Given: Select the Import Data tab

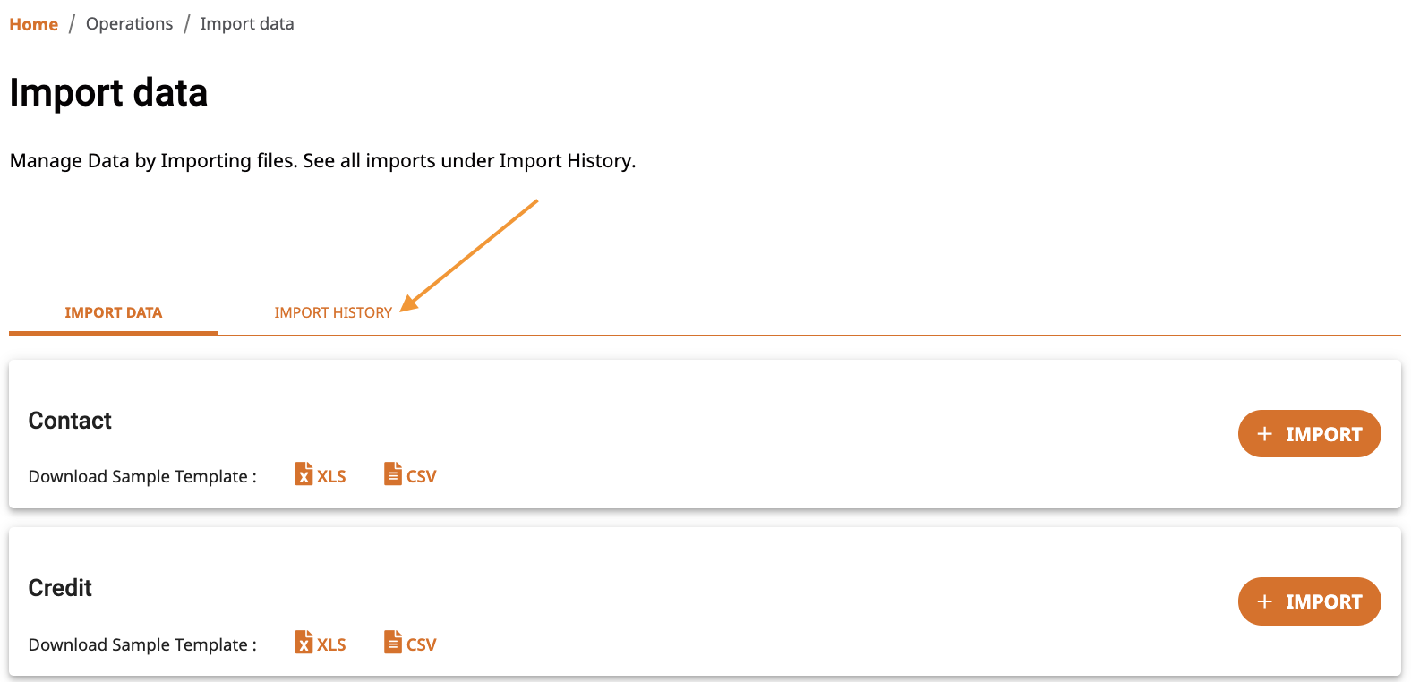Looking at the screenshot, I should (114, 312).
